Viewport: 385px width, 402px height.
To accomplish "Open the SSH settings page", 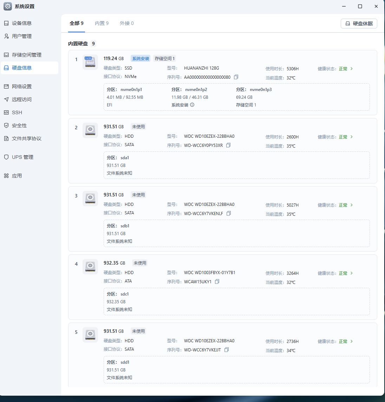I will click(x=17, y=112).
